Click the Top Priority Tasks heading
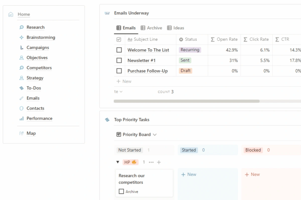Image resolution: width=301 pixels, height=200 pixels. (132, 120)
